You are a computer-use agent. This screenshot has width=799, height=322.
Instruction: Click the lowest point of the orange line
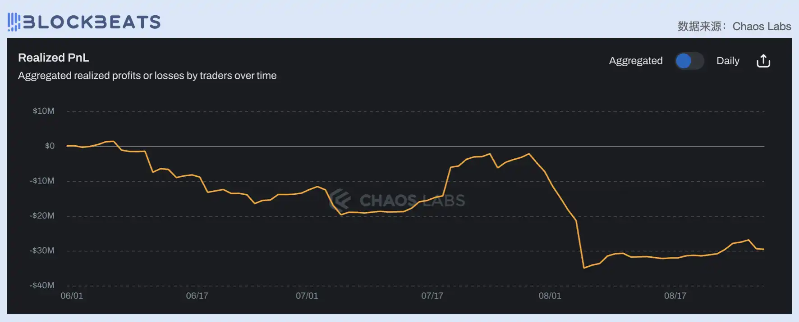pos(584,268)
